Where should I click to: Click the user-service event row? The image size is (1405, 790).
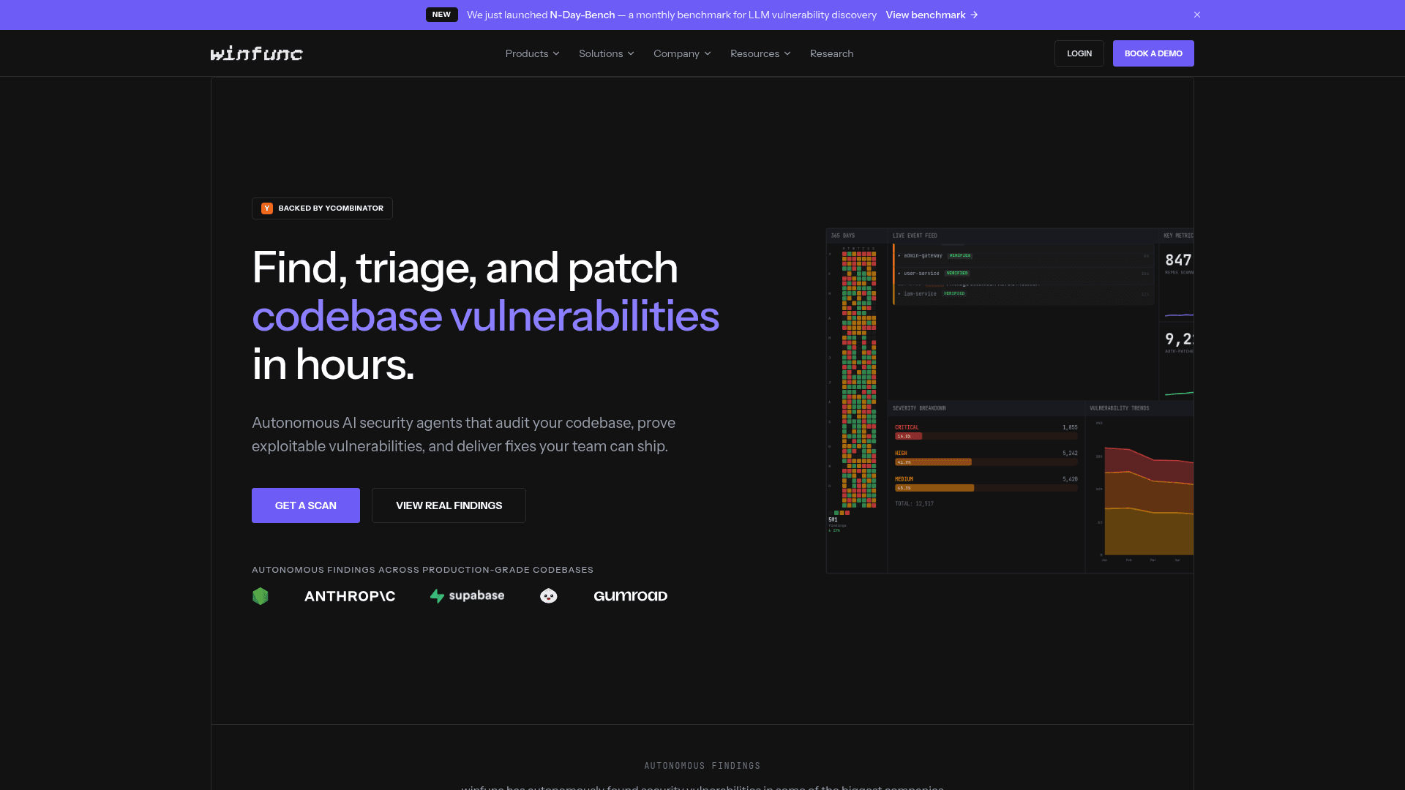coord(1023,273)
